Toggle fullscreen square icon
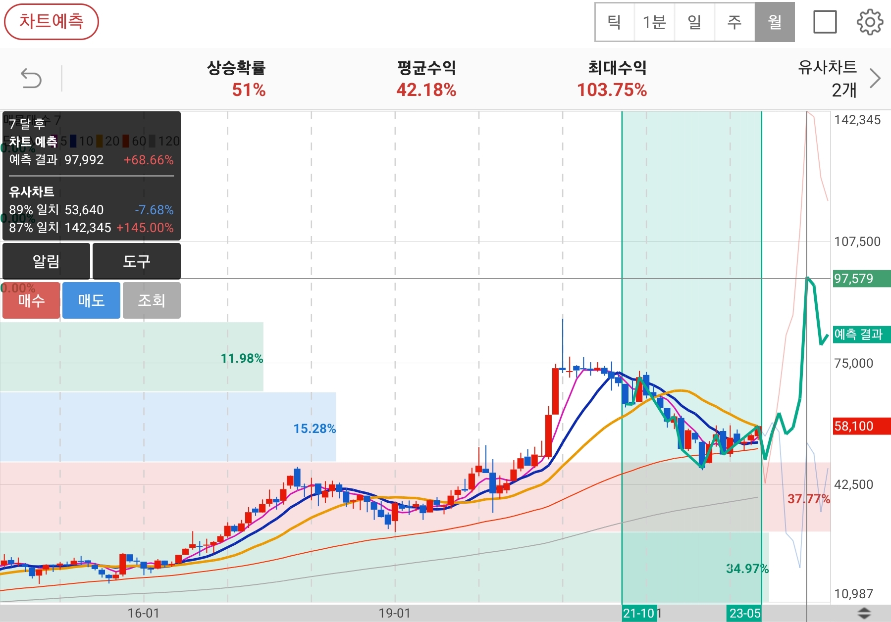This screenshot has height=622, width=891. pyautogui.click(x=825, y=22)
